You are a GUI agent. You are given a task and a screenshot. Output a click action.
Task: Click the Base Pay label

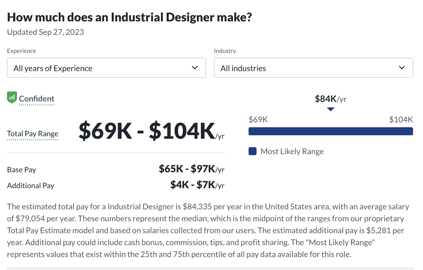pyautogui.click(x=21, y=170)
